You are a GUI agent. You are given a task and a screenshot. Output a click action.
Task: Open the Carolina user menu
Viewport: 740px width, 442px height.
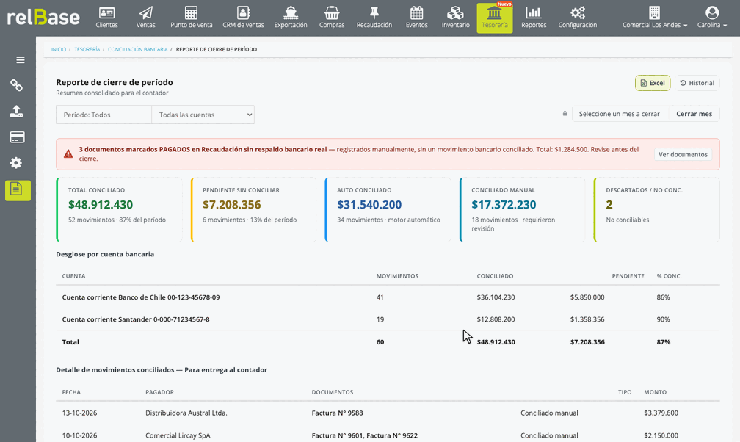click(x=712, y=18)
